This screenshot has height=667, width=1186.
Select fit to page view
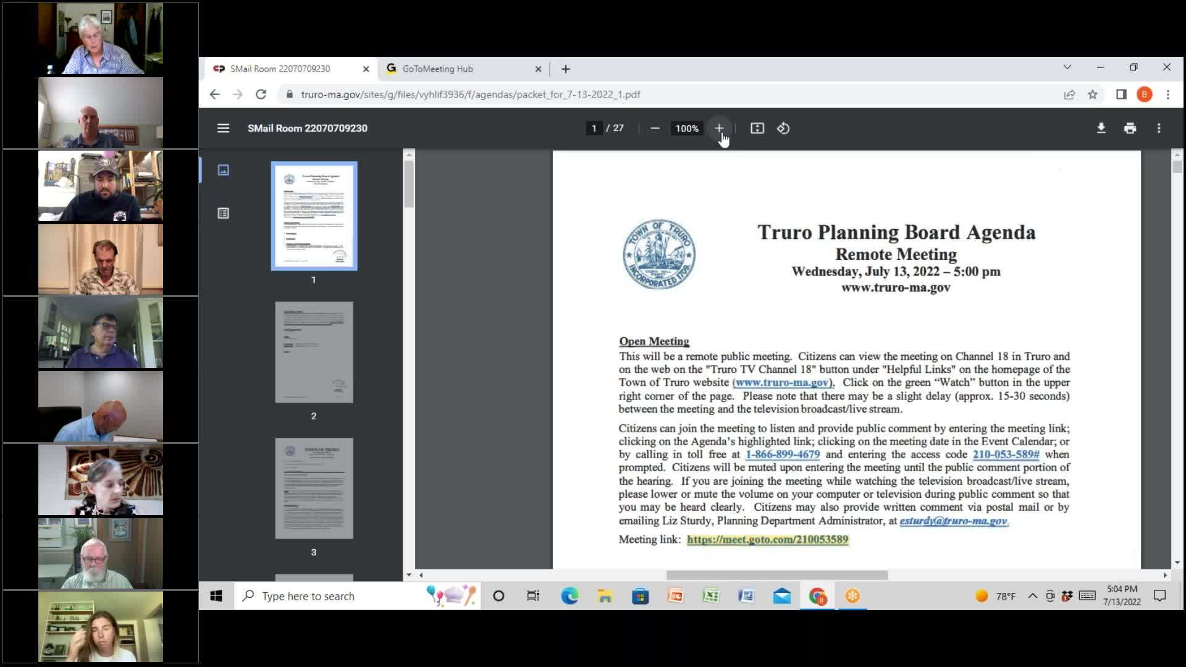pos(757,128)
